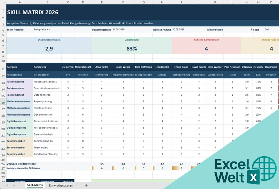Select the David Krüger header cell

coord(199,67)
